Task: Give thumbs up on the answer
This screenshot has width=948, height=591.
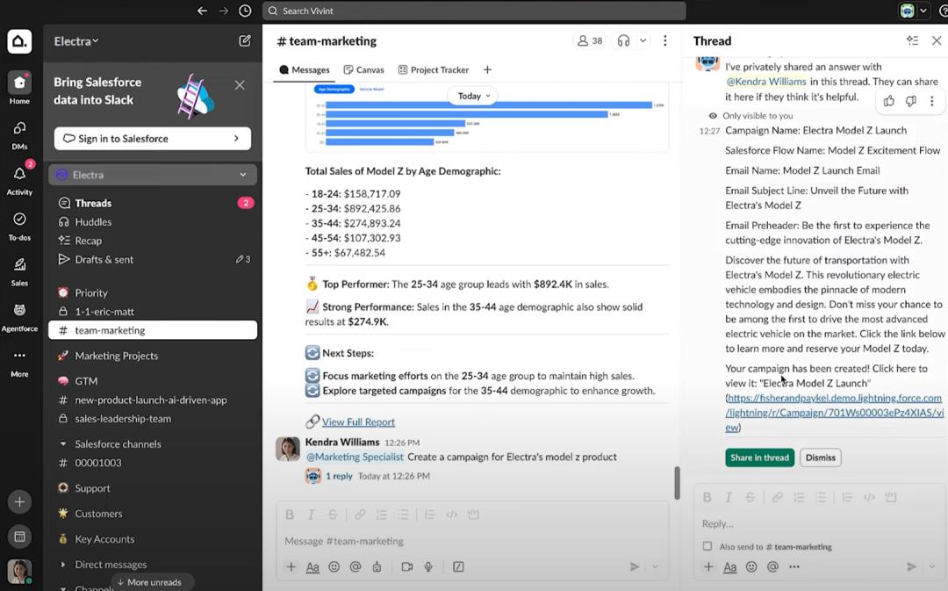Action: point(889,101)
